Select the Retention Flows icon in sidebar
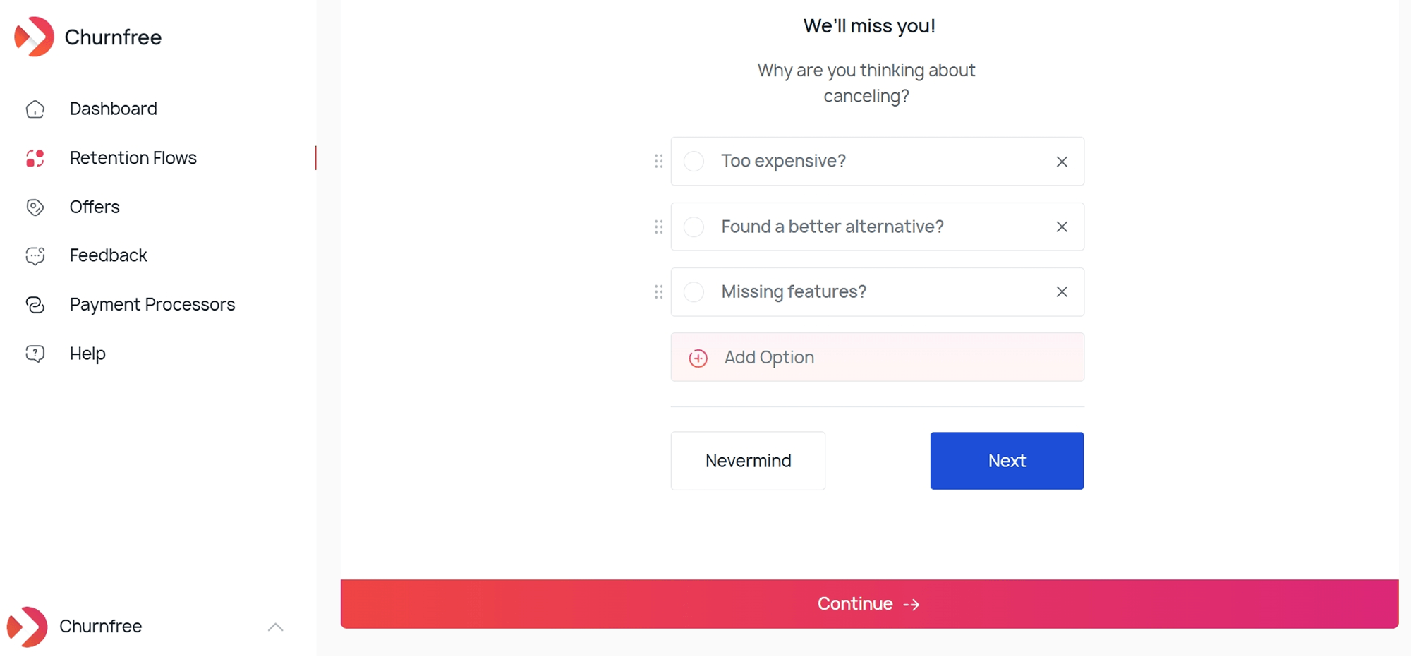1411x657 pixels. (x=35, y=157)
